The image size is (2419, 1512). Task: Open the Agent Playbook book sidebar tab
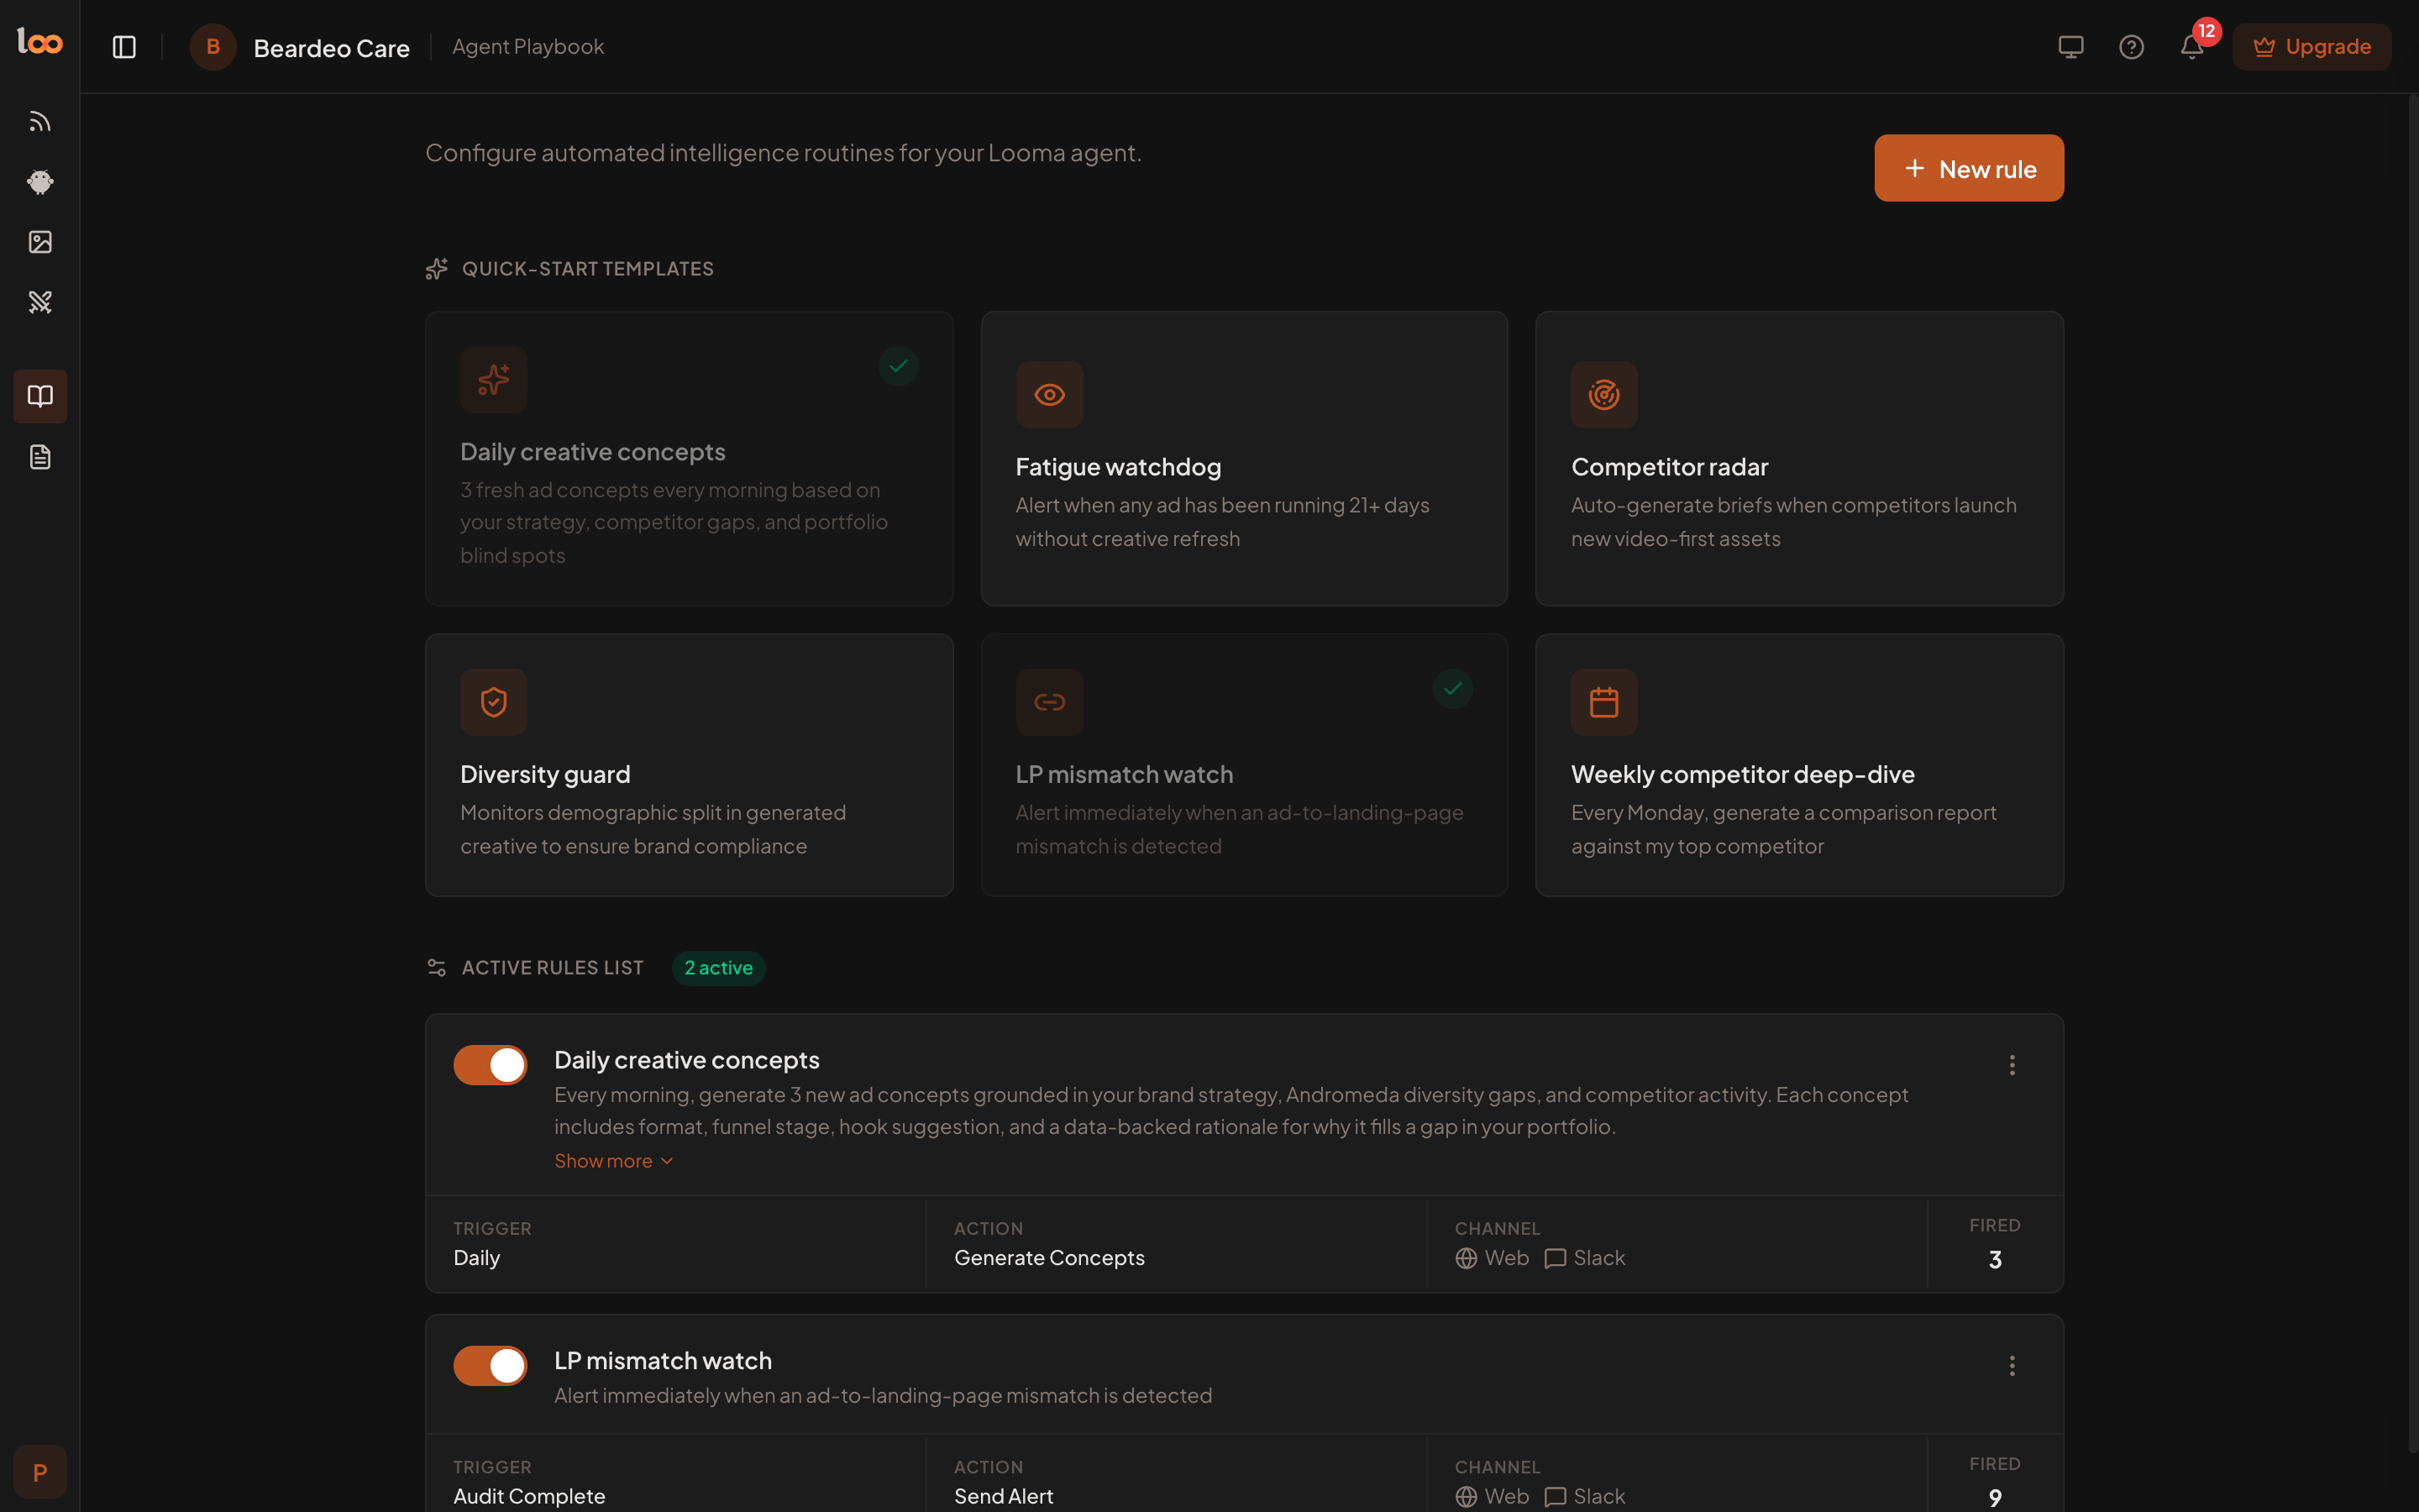[40, 396]
